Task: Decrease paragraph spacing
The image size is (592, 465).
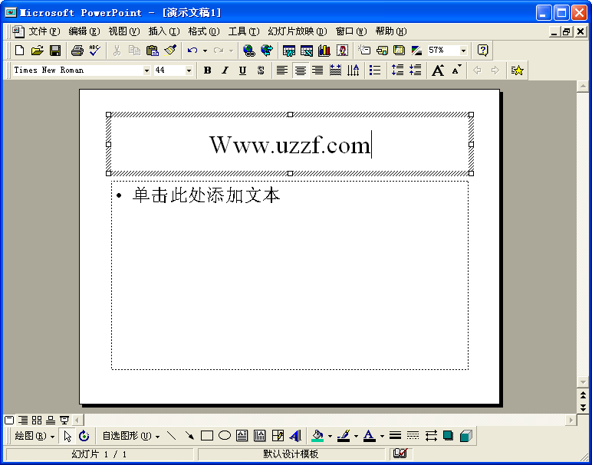Action: [x=416, y=70]
